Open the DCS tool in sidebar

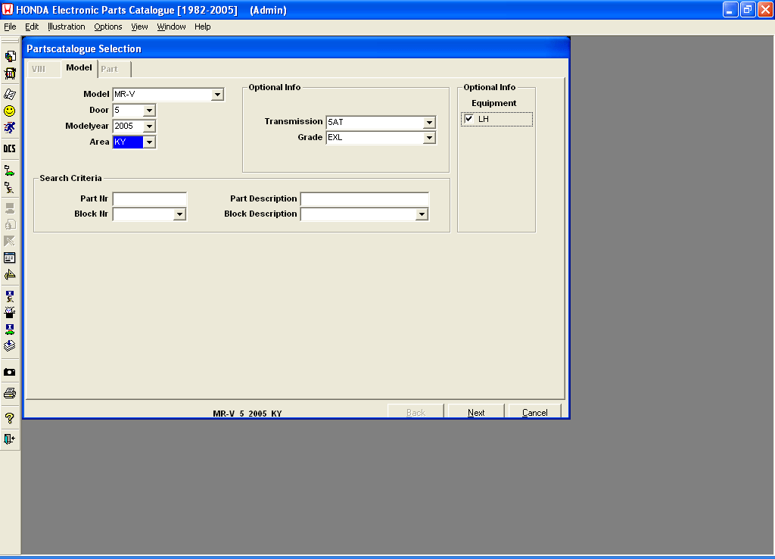coord(10,148)
